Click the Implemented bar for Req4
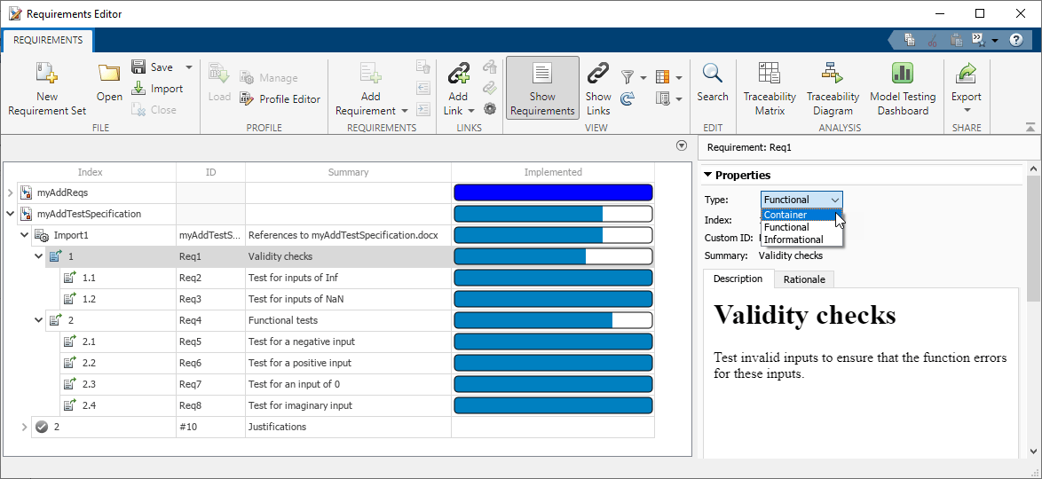1042x479 pixels. (x=553, y=320)
